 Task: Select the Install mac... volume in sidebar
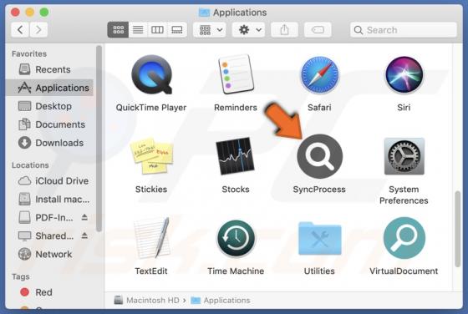(50, 200)
